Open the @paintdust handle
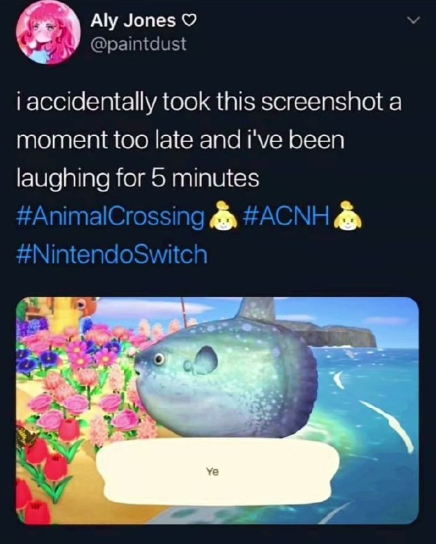436x544 pixels. click(138, 44)
